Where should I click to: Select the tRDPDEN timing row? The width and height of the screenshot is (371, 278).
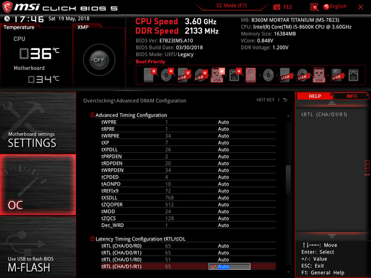coord(189,163)
